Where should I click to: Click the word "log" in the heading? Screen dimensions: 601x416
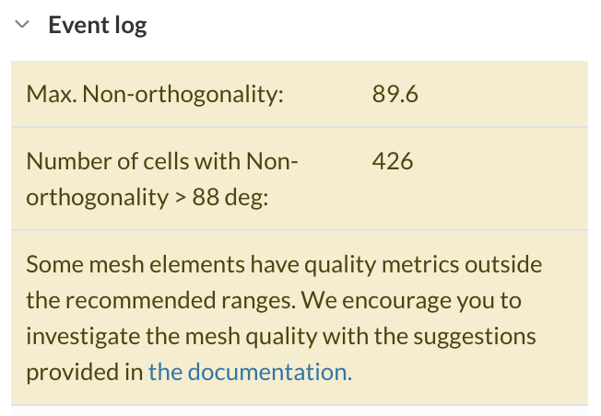coord(131,26)
